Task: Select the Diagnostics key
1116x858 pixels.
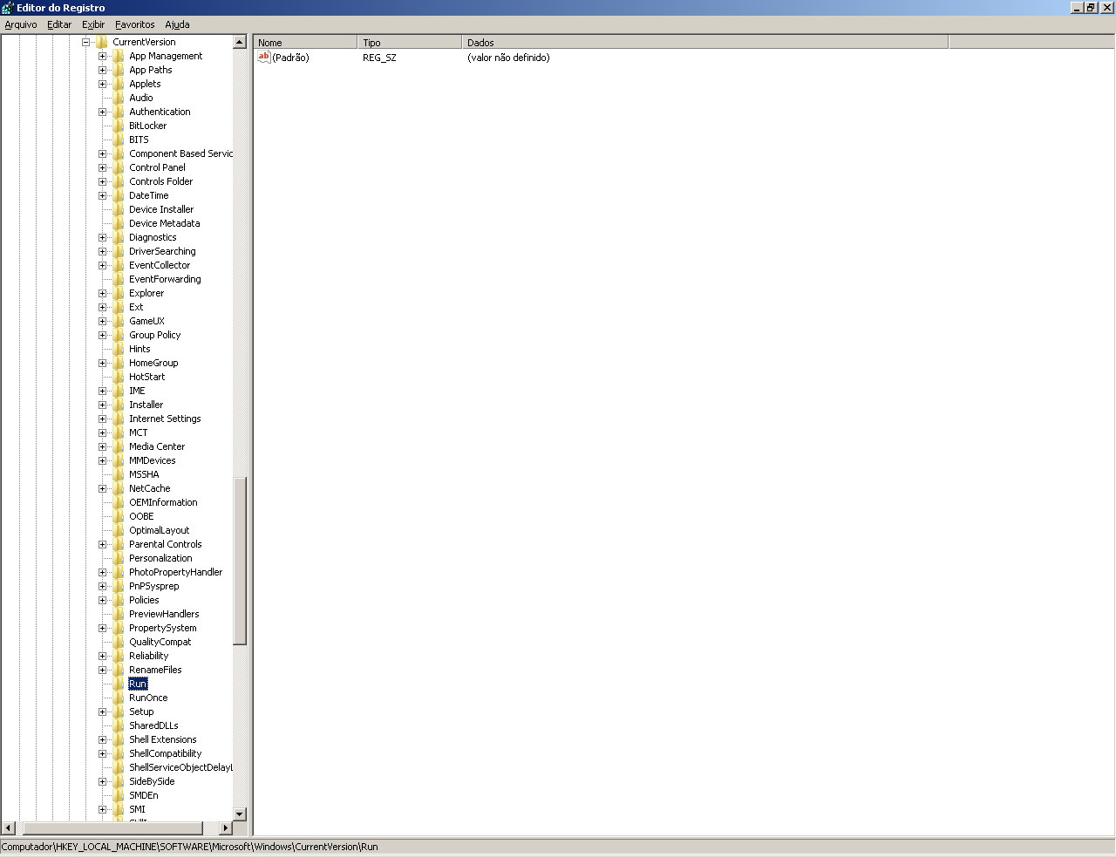Action: 153,237
